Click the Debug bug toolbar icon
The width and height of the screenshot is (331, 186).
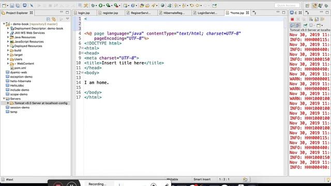[93, 6]
